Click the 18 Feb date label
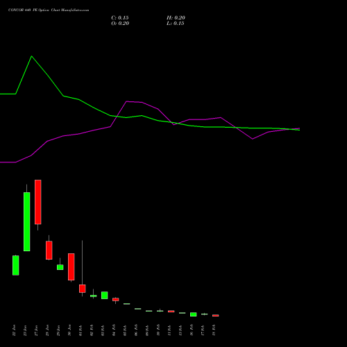 tap(214, 330)
